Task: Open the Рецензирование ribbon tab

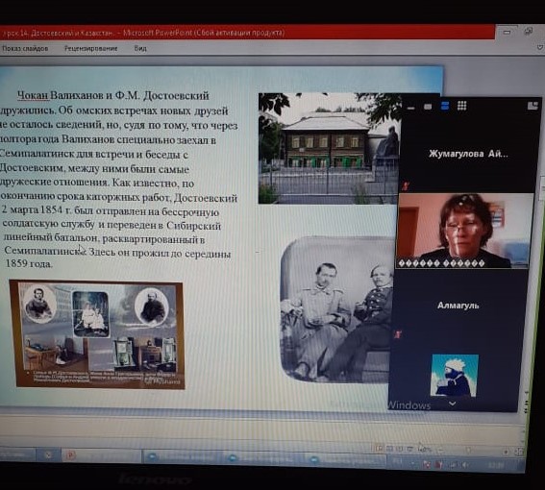Action: [90, 48]
